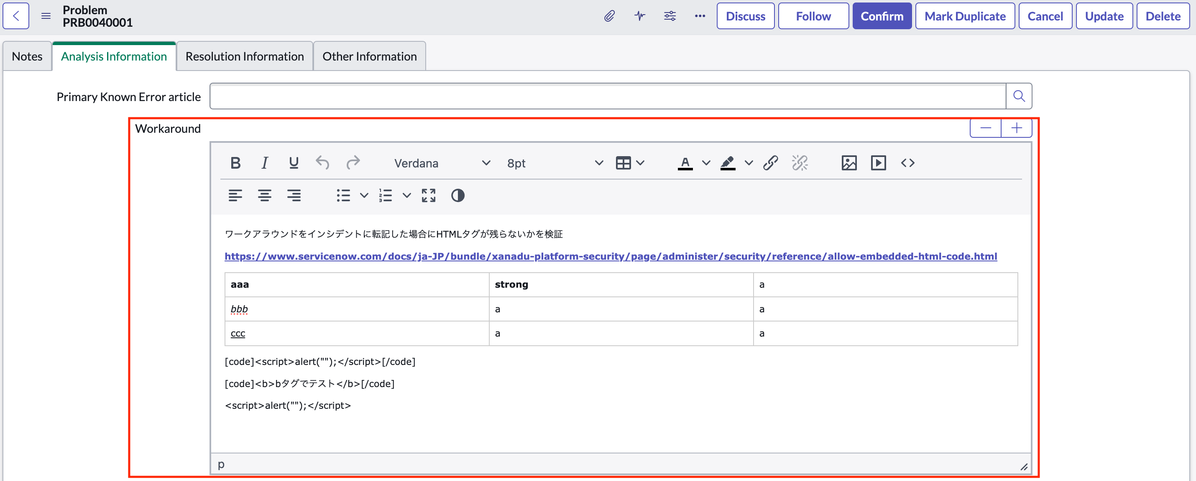Toggle fullscreen editor mode
1196x481 pixels.
click(428, 195)
